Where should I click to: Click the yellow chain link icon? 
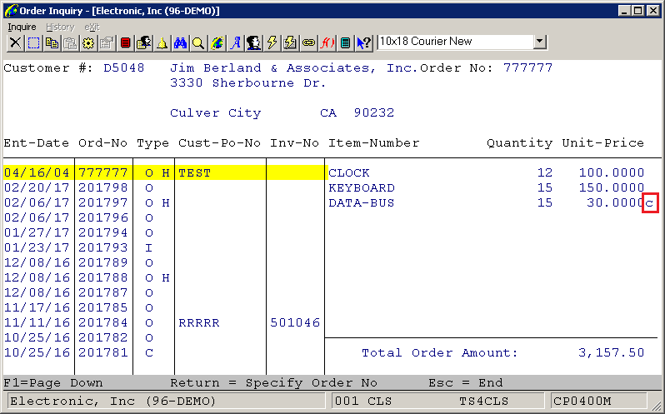(309, 42)
